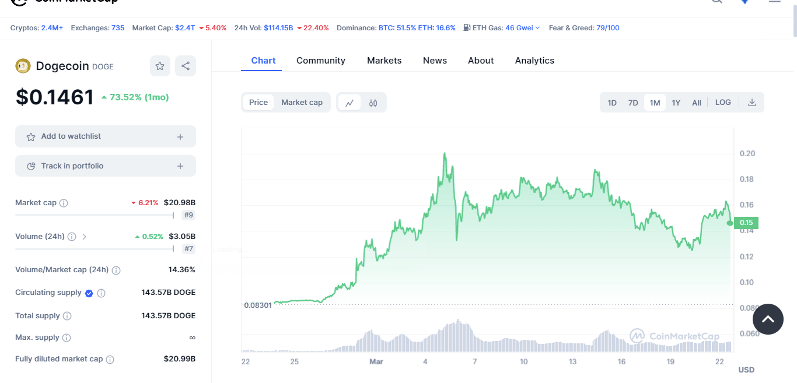Click the $20.99B fully diluted value

coord(180,359)
